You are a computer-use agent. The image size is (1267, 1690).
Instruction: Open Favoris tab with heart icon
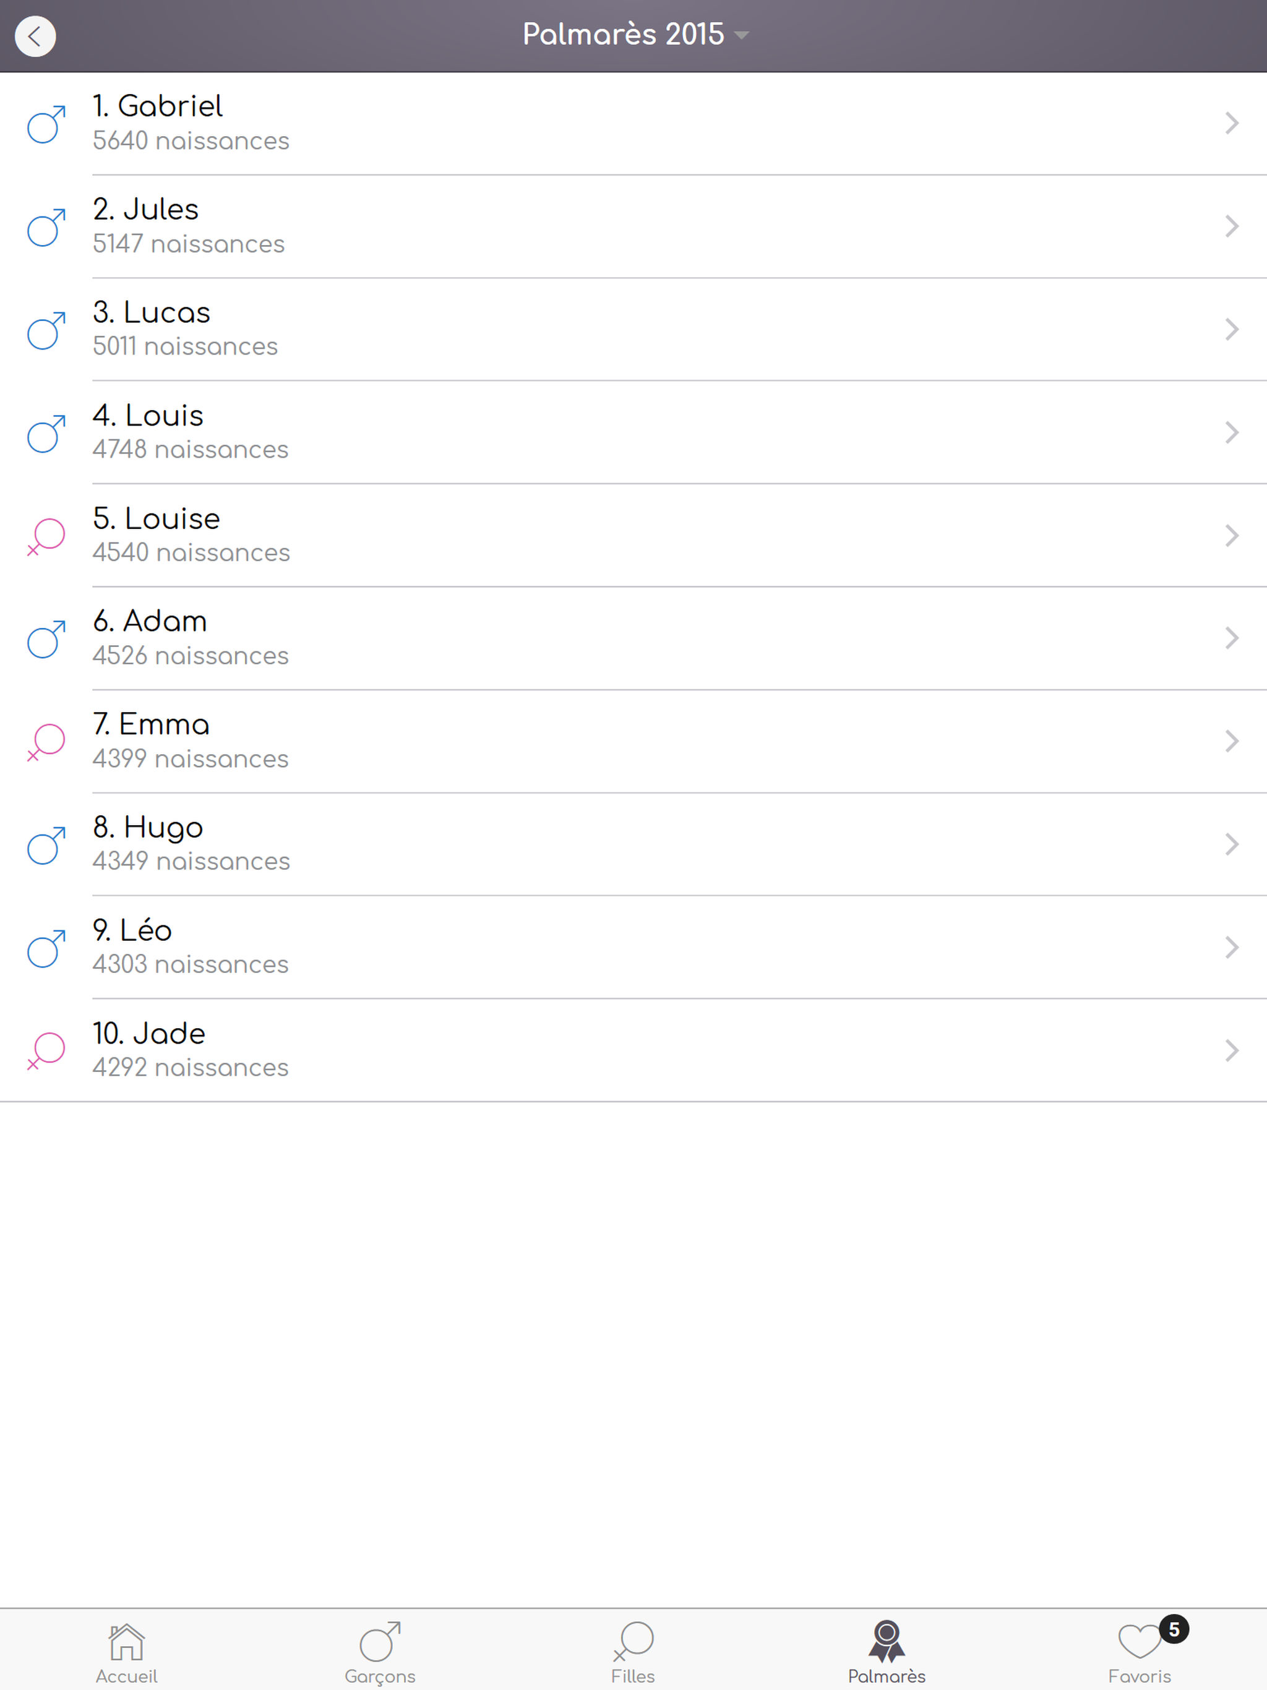1140,1654
